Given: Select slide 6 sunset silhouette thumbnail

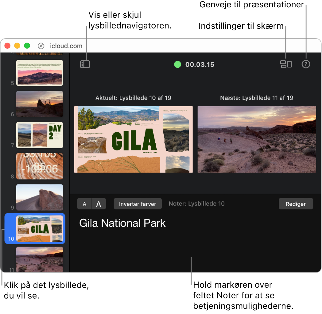Looking at the screenshot, I should tap(40, 104).
